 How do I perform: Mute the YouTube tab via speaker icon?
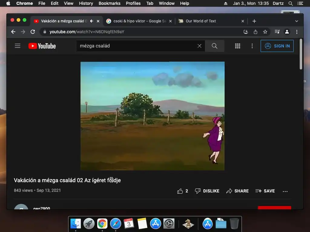pyautogui.click(x=91, y=21)
